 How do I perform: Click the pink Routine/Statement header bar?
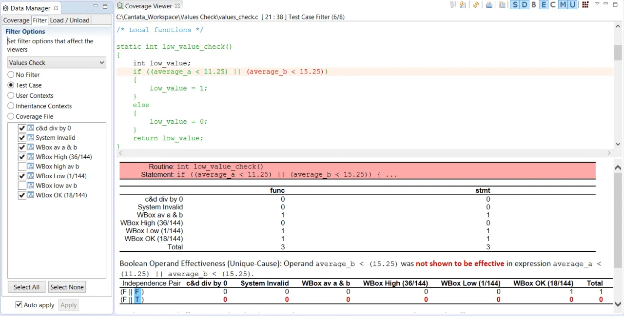coord(357,170)
